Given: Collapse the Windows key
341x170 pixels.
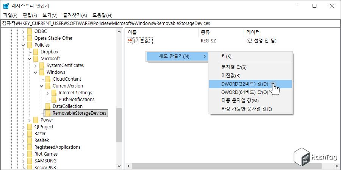Looking at the screenshot, I should pyautogui.click(x=36, y=72).
